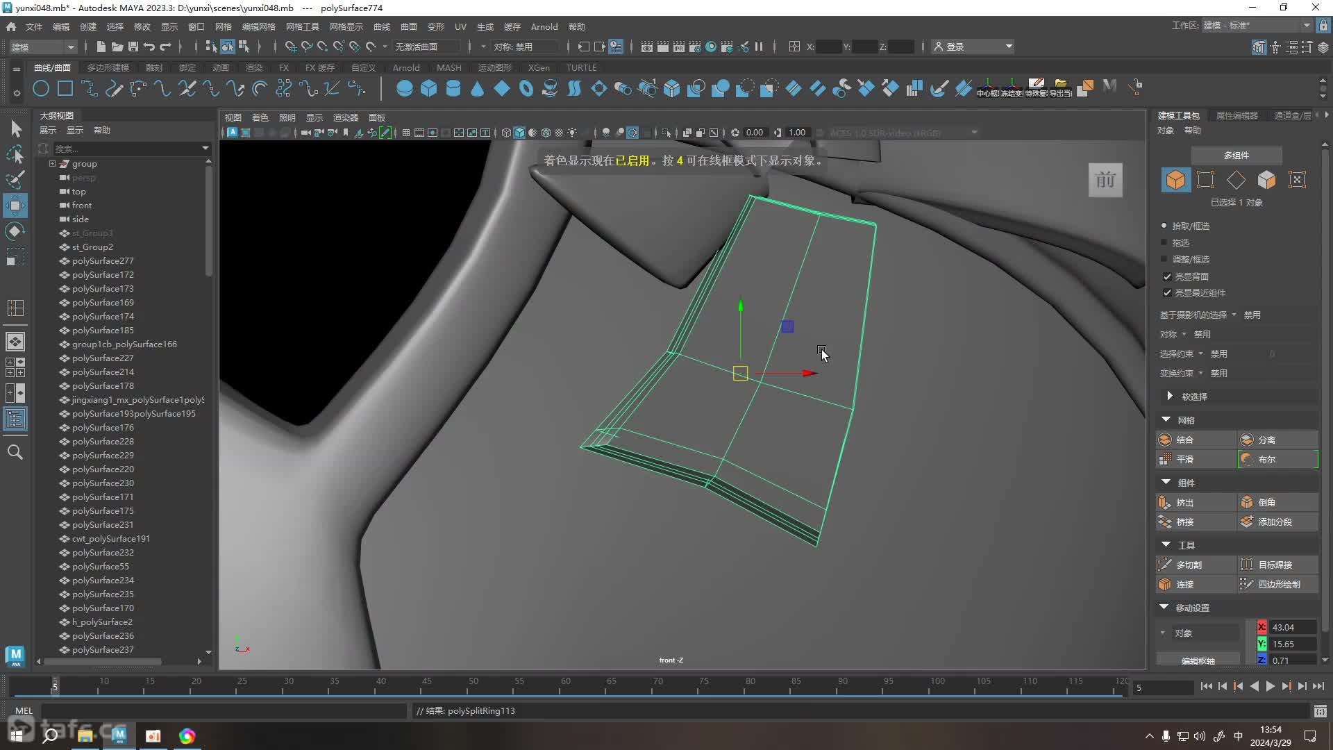Click the 桥接 bridge button
The height and width of the screenshot is (750, 1333).
click(x=1196, y=522)
